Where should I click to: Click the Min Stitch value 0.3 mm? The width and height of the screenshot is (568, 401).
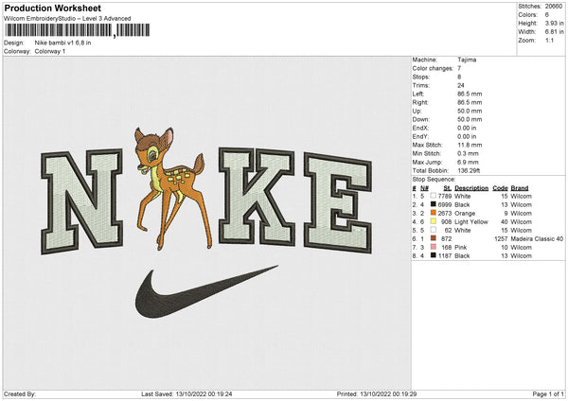click(x=468, y=153)
